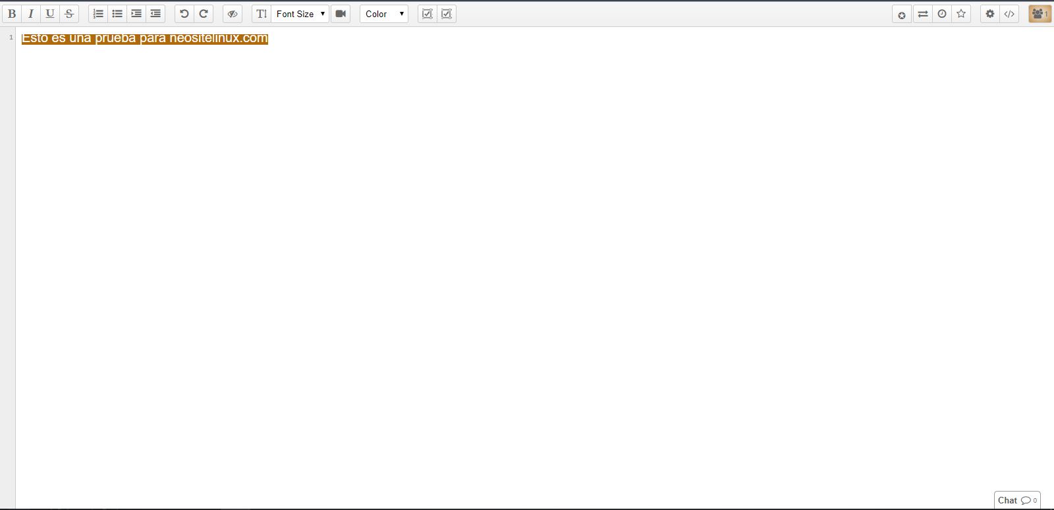Clear authorship colors with eye icon
Screen dimensions: 1054x510
233,14
